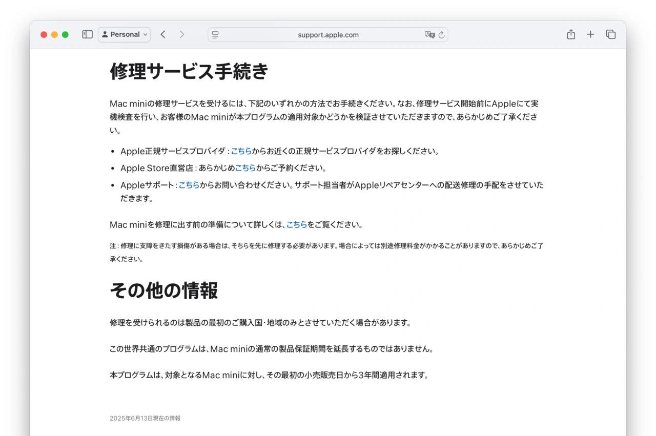The image size is (656, 436).
Task: Open こちら link about preparing Mac mini for repair
Action: tap(296, 224)
